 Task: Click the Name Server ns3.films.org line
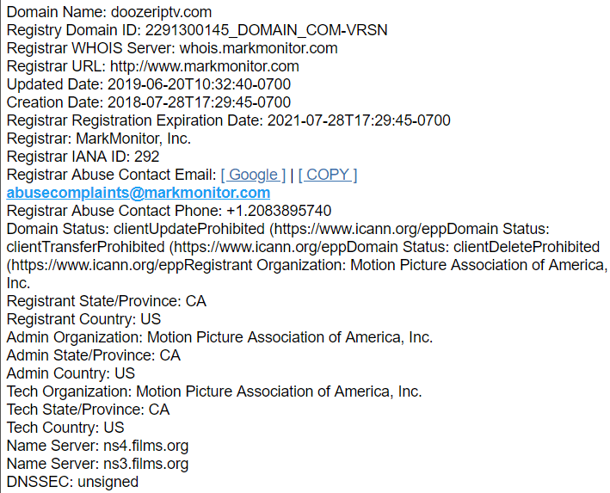tap(97, 464)
